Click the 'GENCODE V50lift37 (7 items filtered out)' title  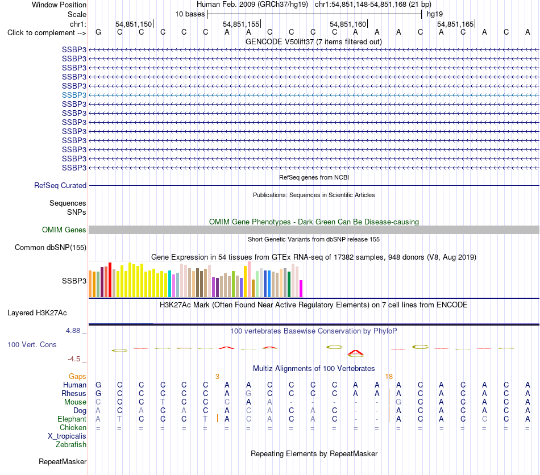314,42
